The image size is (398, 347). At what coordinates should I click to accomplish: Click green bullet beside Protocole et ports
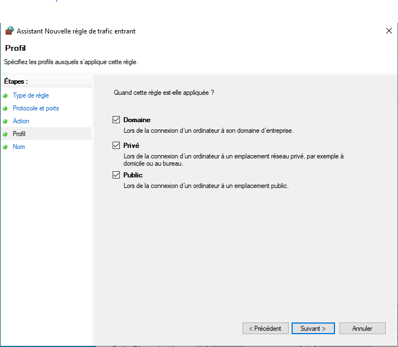click(5, 108)
